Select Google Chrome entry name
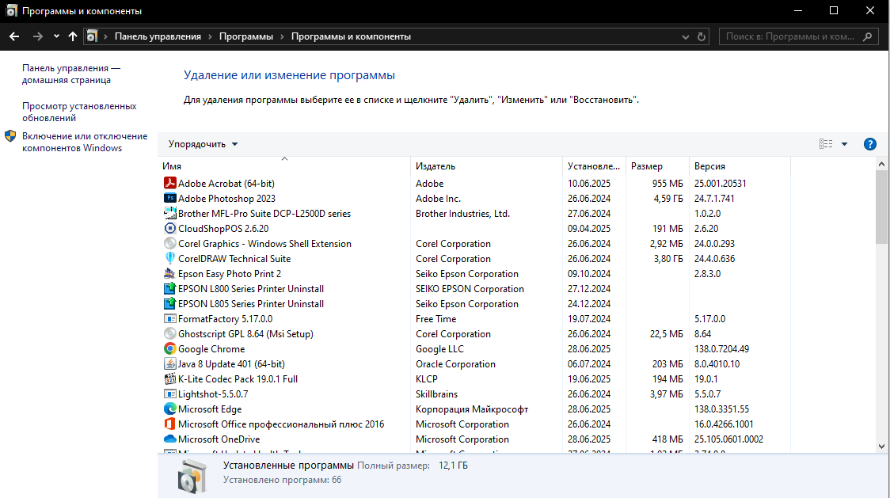Image resolution: width=890 pixels, height=498 pixels. [211, 348]
